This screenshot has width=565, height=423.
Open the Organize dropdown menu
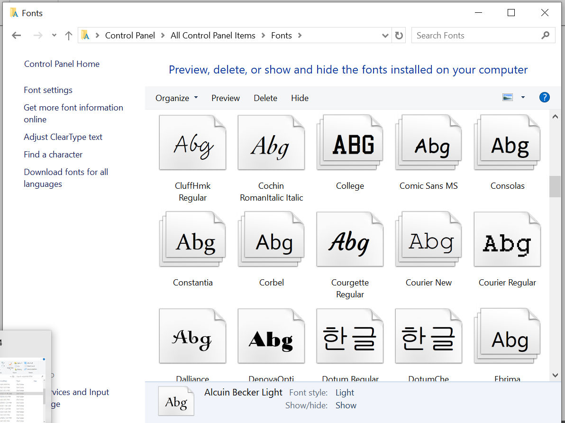[176, 98]
